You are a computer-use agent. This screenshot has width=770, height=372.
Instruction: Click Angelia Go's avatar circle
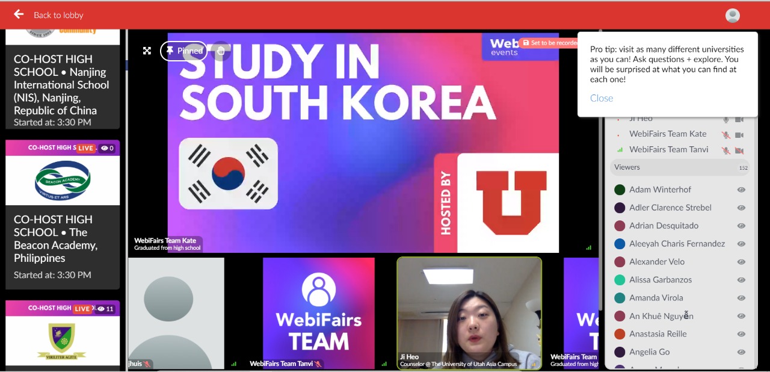[x=620, y=352]
